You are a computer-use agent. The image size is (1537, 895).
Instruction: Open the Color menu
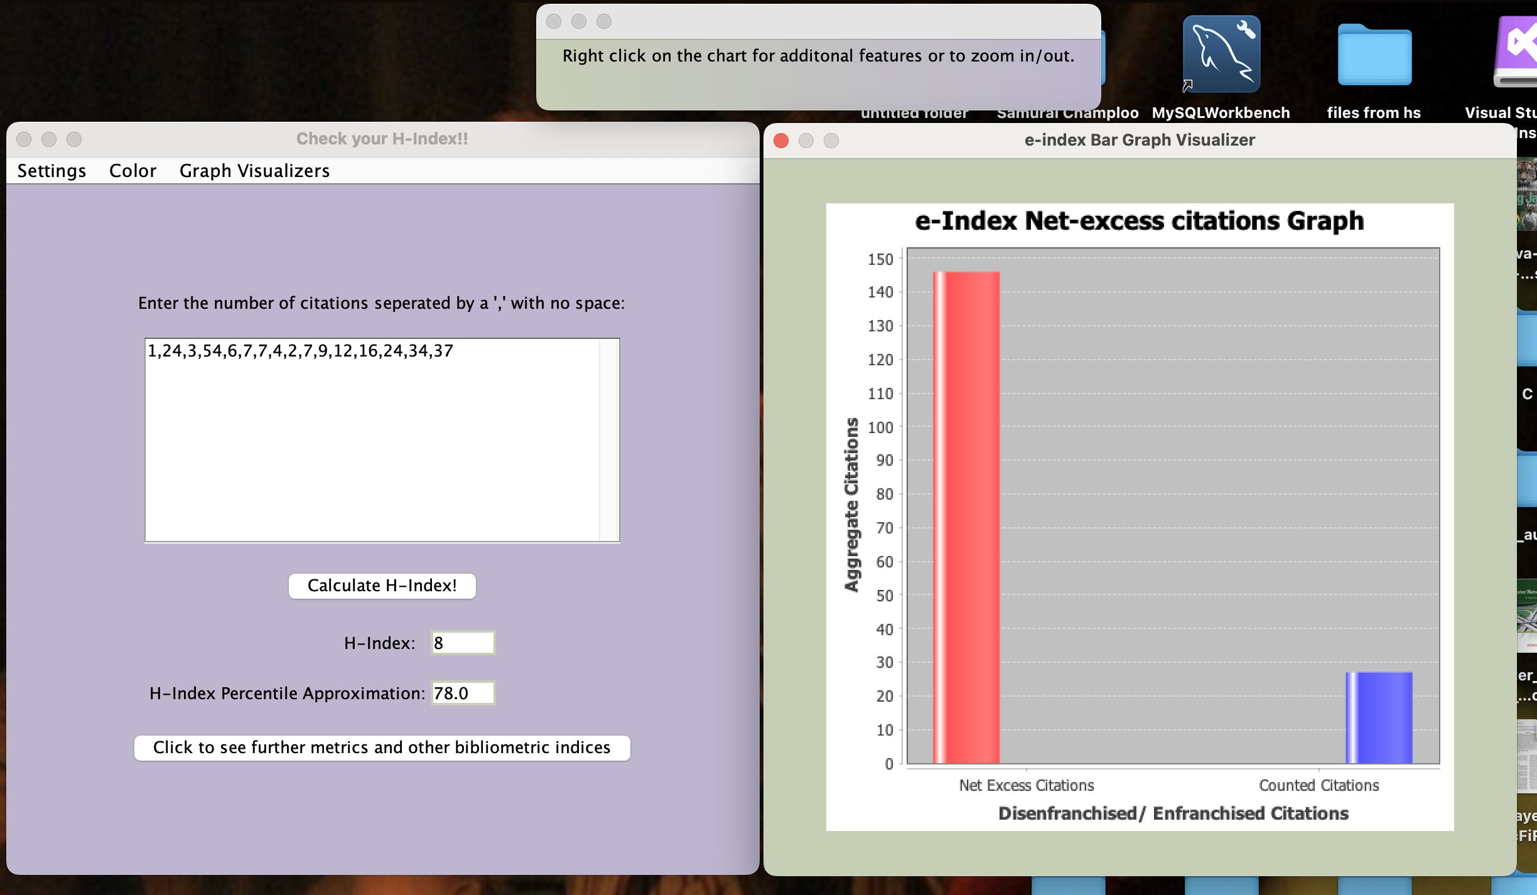coord(132,171)
